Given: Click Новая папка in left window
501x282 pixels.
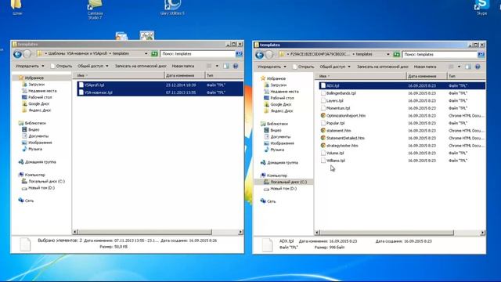Looking at the screenshot, I should [183, 66].
